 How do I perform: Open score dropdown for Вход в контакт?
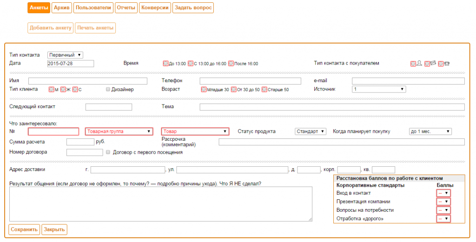[443, 193]
